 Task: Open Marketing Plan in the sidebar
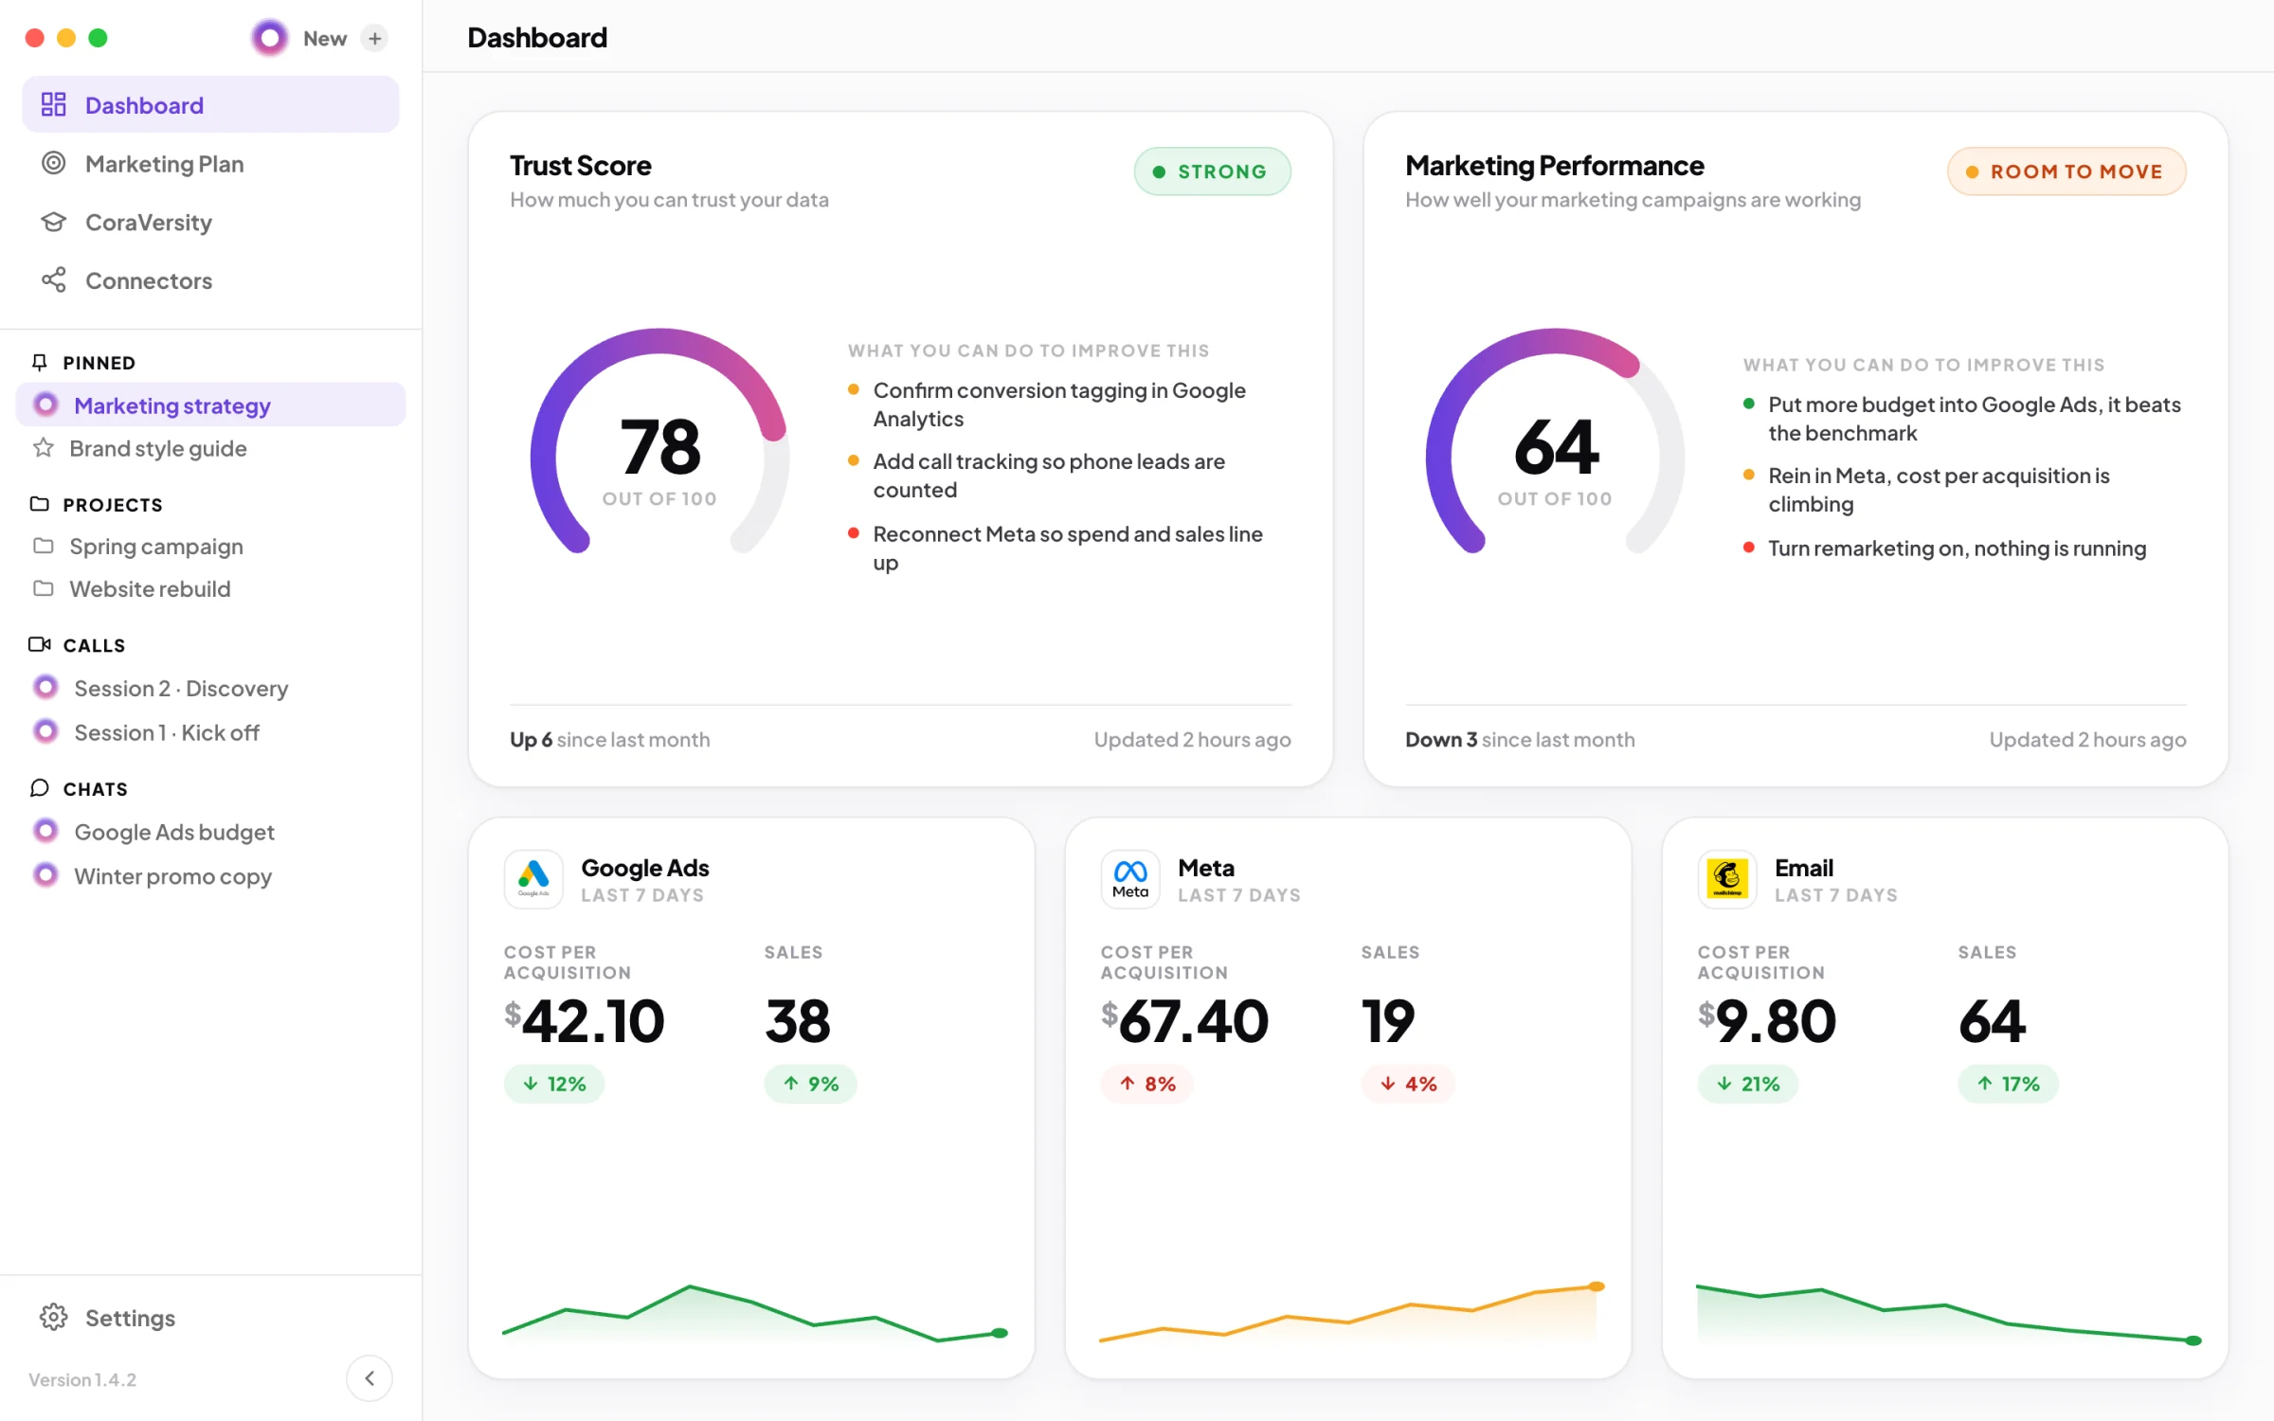pos(210,163)
